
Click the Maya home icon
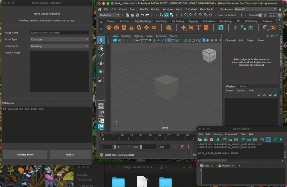100,9
